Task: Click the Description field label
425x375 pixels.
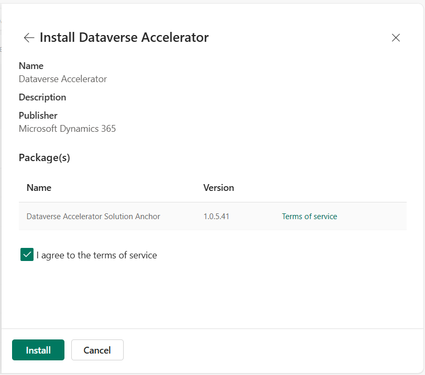Action: [42, 97]
